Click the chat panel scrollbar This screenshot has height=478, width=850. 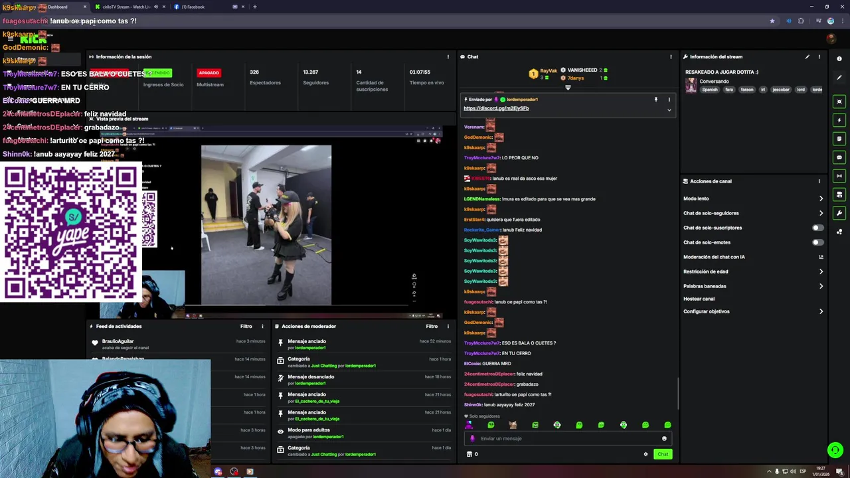[677, 393]
